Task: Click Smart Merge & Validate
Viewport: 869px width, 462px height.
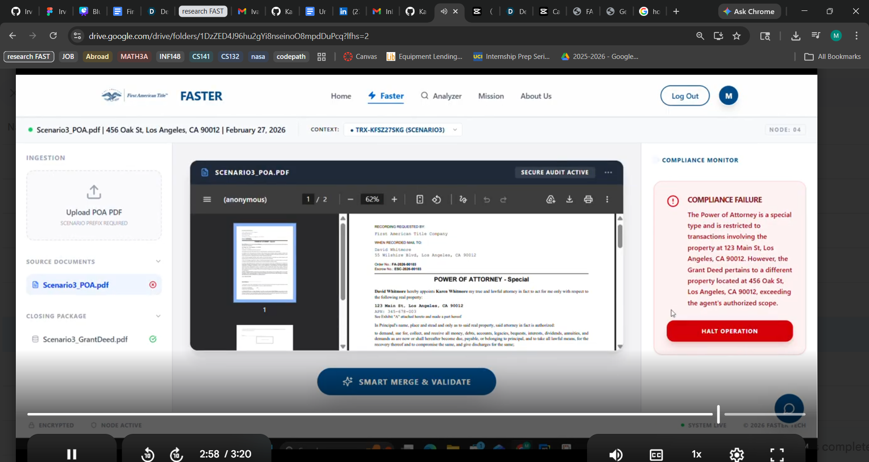Action: click(x=406, y=382)
